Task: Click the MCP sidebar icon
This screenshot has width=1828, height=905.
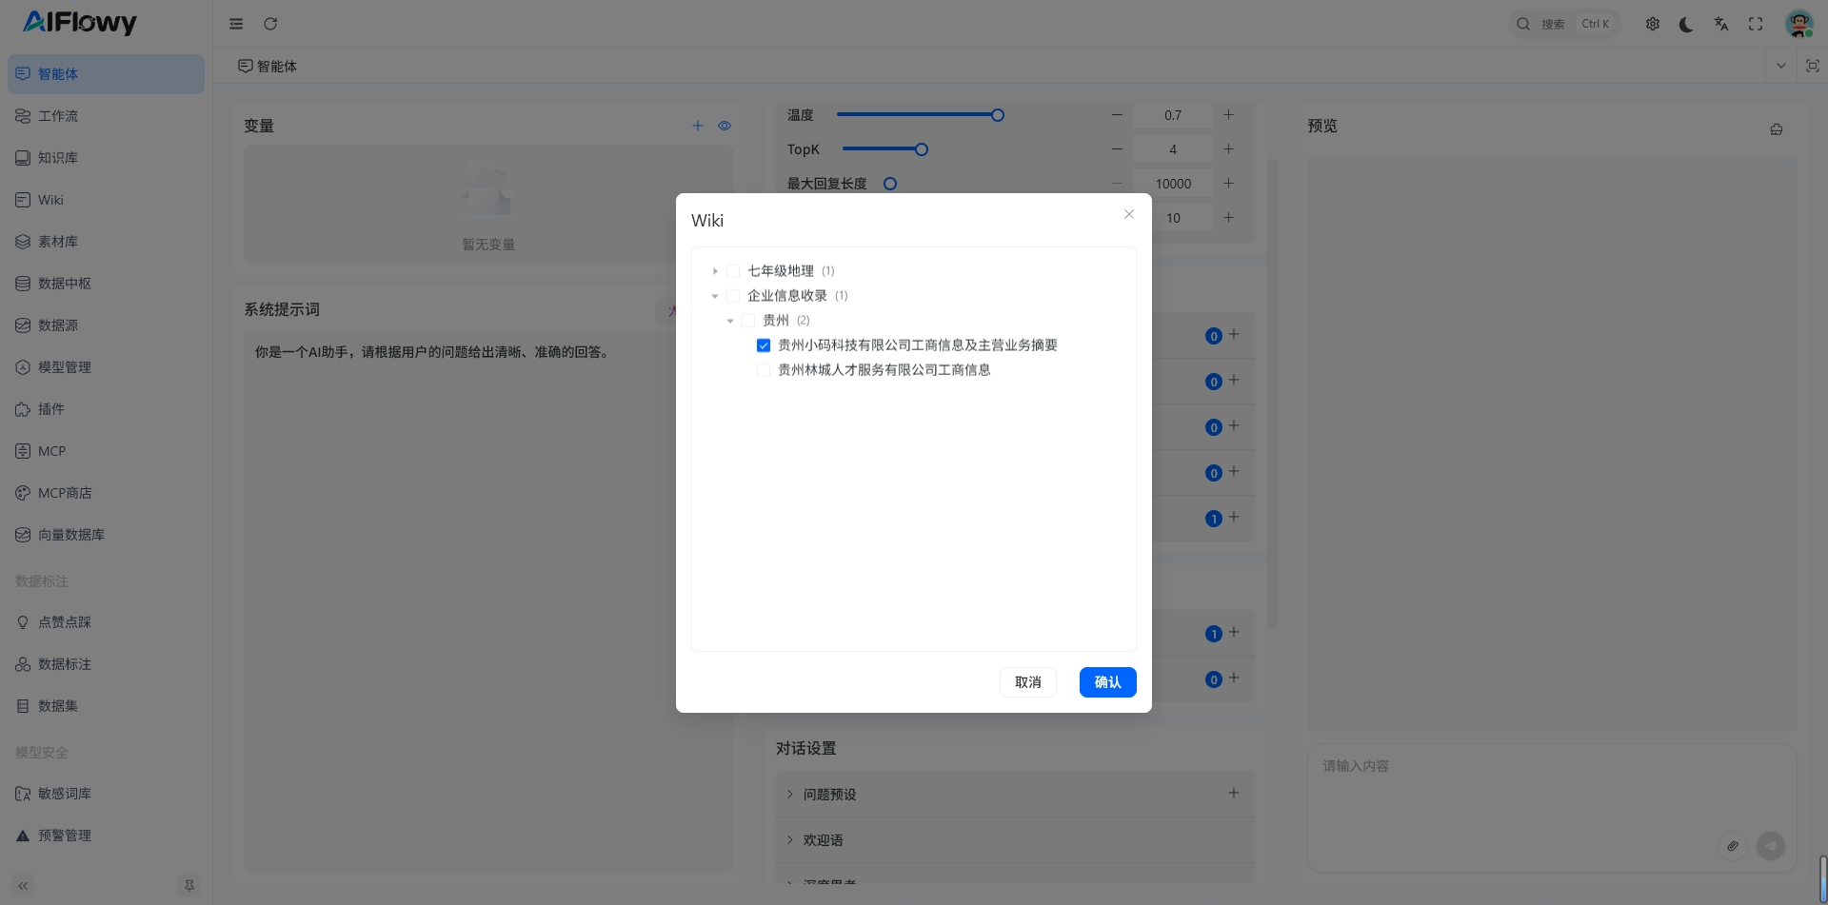Action: [x=23, y=451]
